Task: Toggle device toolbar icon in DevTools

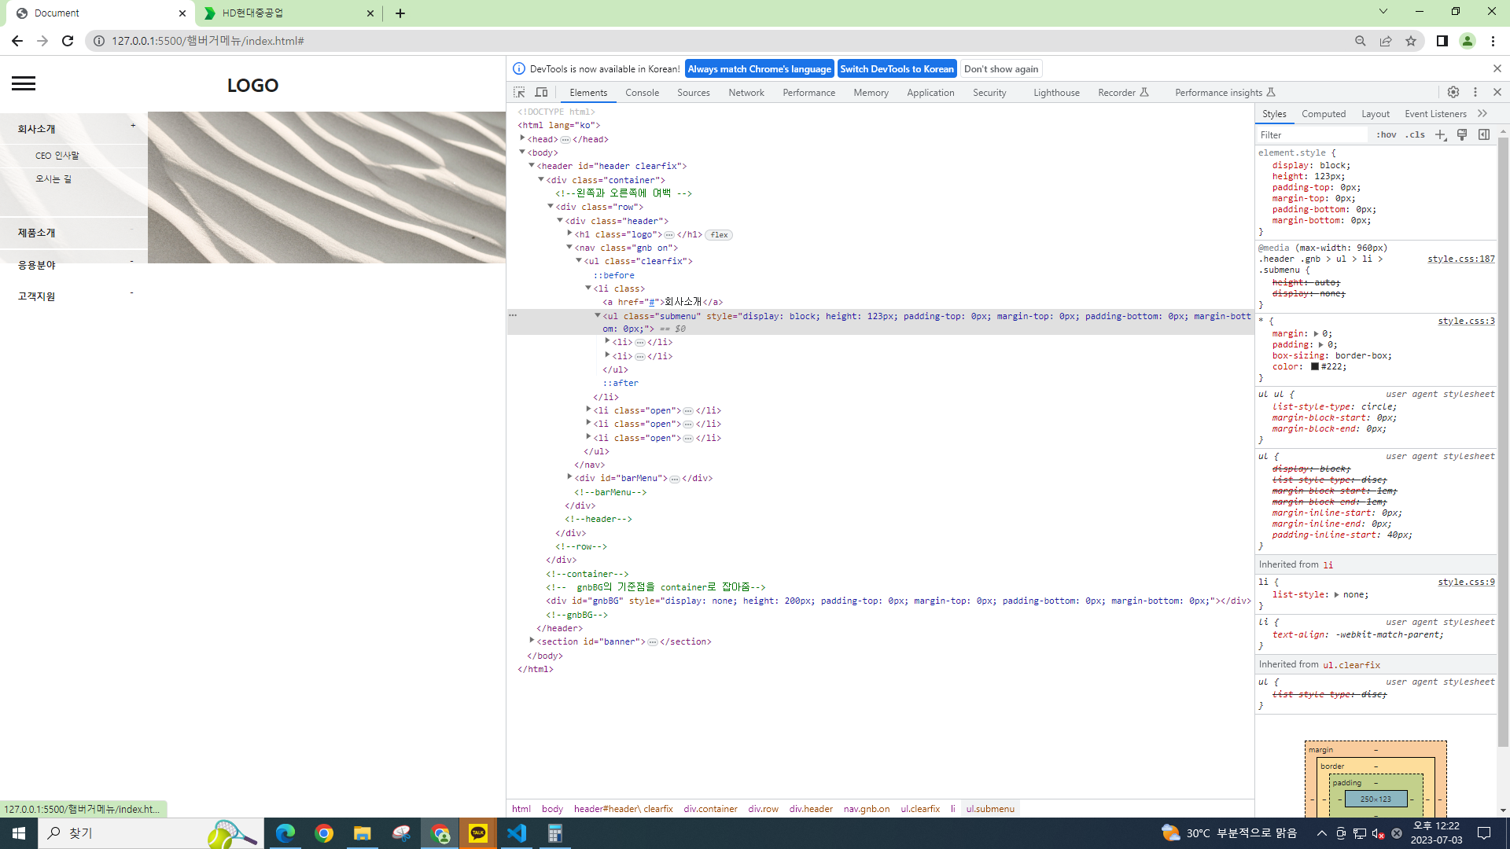Action: [541, 92]
